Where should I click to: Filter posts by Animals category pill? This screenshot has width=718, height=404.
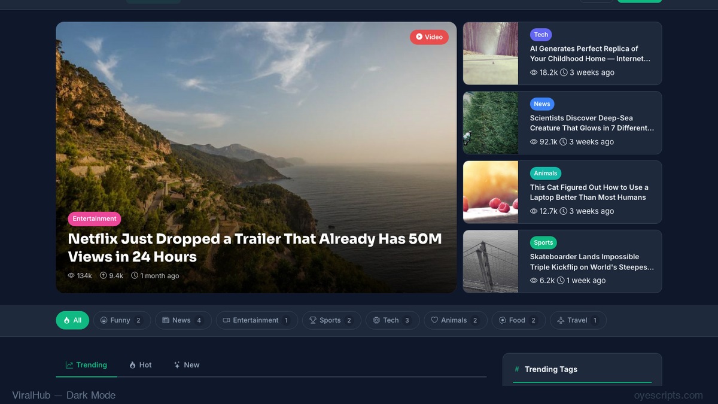tap(456, 320)
